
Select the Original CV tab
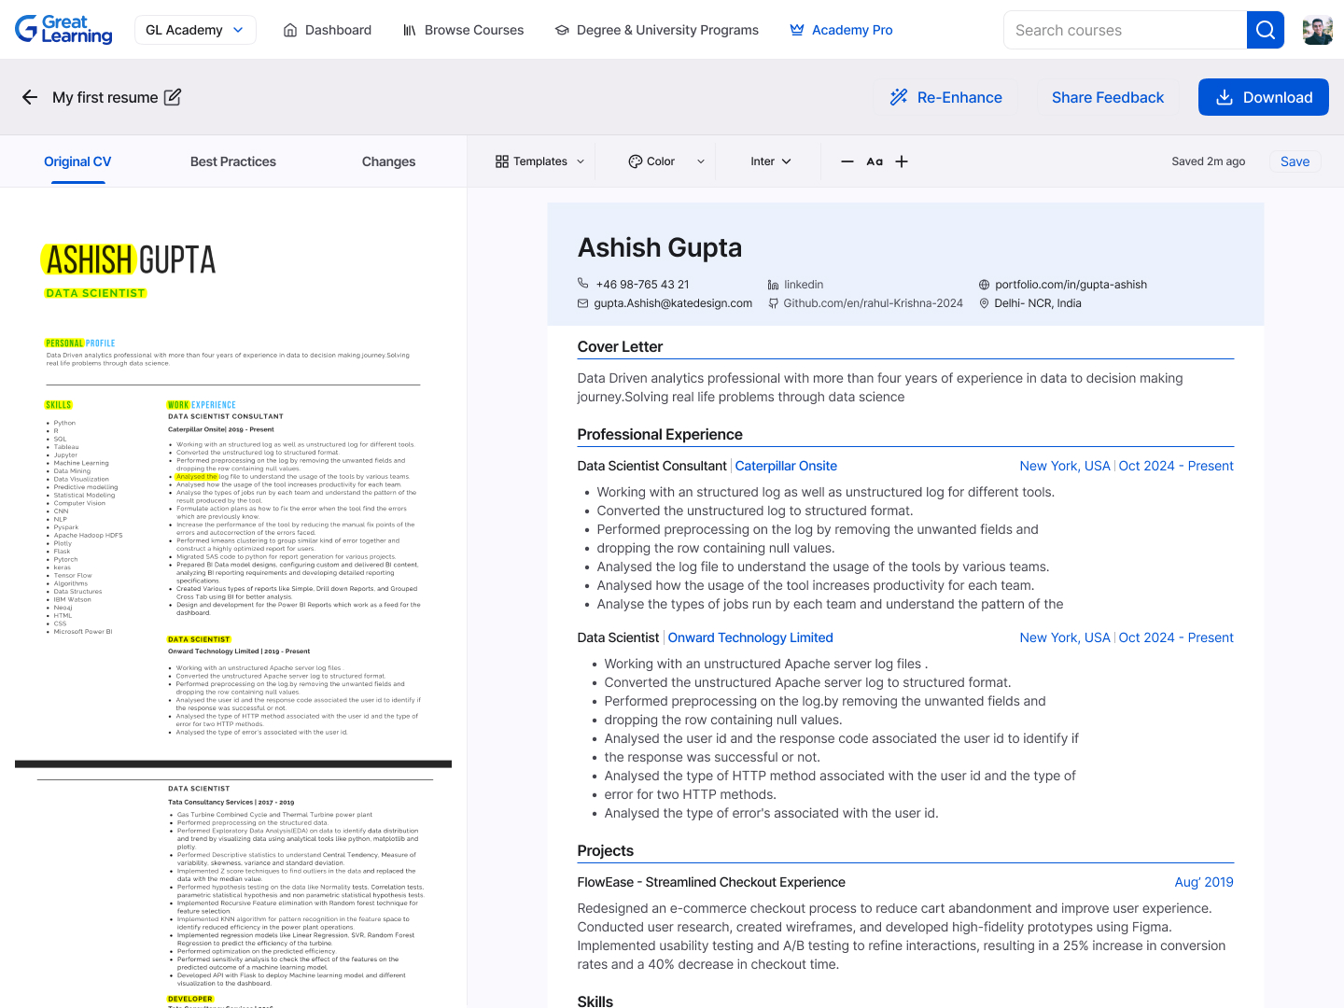(x=77, y=161)
